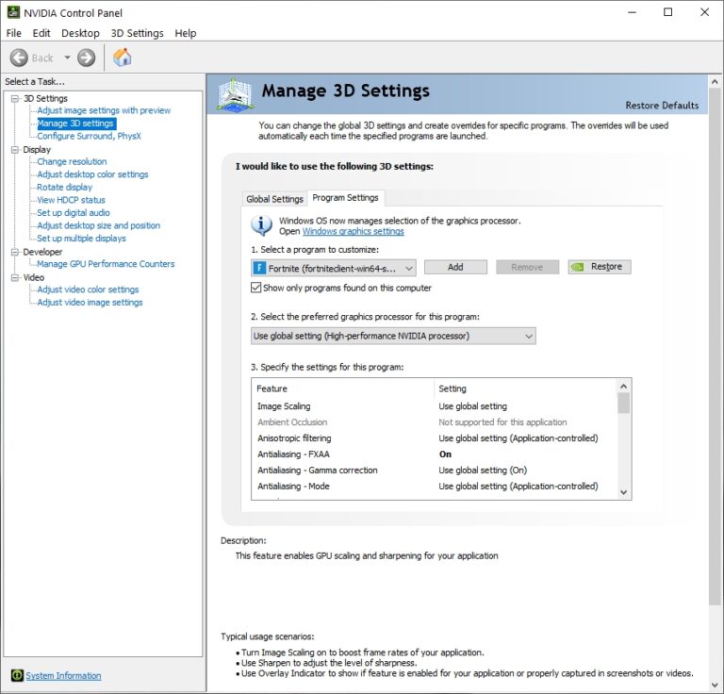Screen dimensions: 724x694
Task: Collapse the 3D Settings tree node
Action: tap(15, 98)
